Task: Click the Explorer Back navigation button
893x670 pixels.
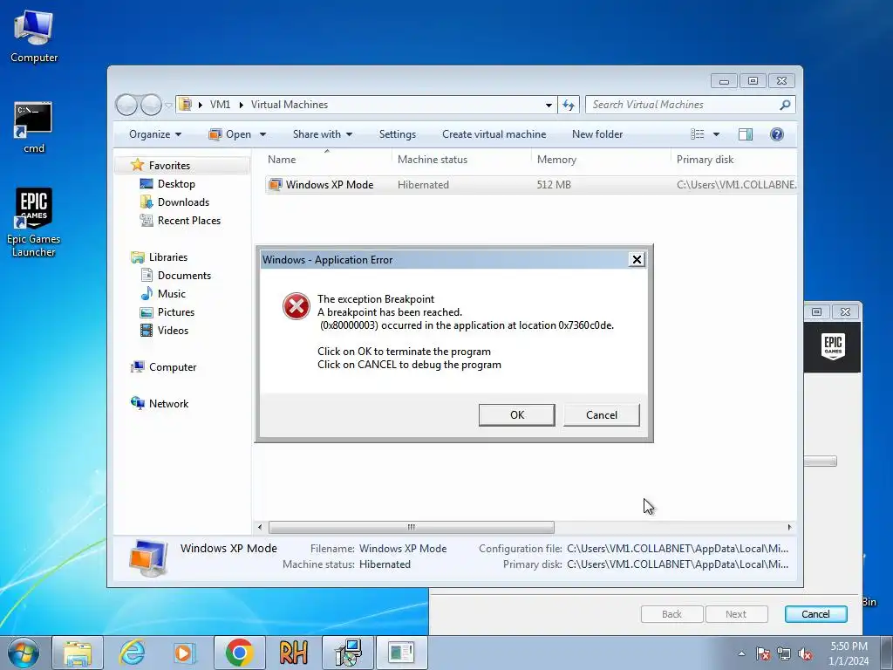Action: [126, 105]
